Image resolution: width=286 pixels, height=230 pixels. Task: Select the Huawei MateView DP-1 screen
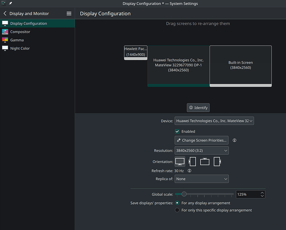[x=178, y=66]
